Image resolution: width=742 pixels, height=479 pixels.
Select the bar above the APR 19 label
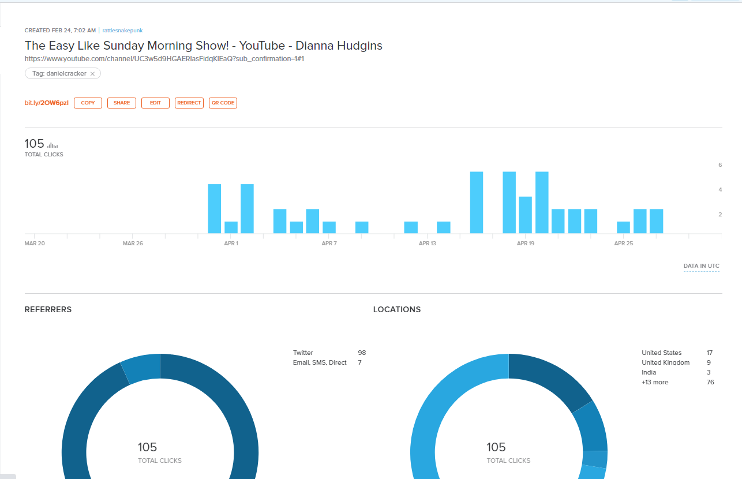click(525, 215)
